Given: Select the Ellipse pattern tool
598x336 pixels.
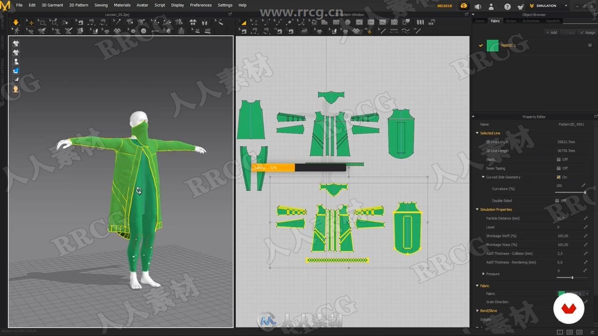Looking at the screenshot, I should tap(348, 22).
